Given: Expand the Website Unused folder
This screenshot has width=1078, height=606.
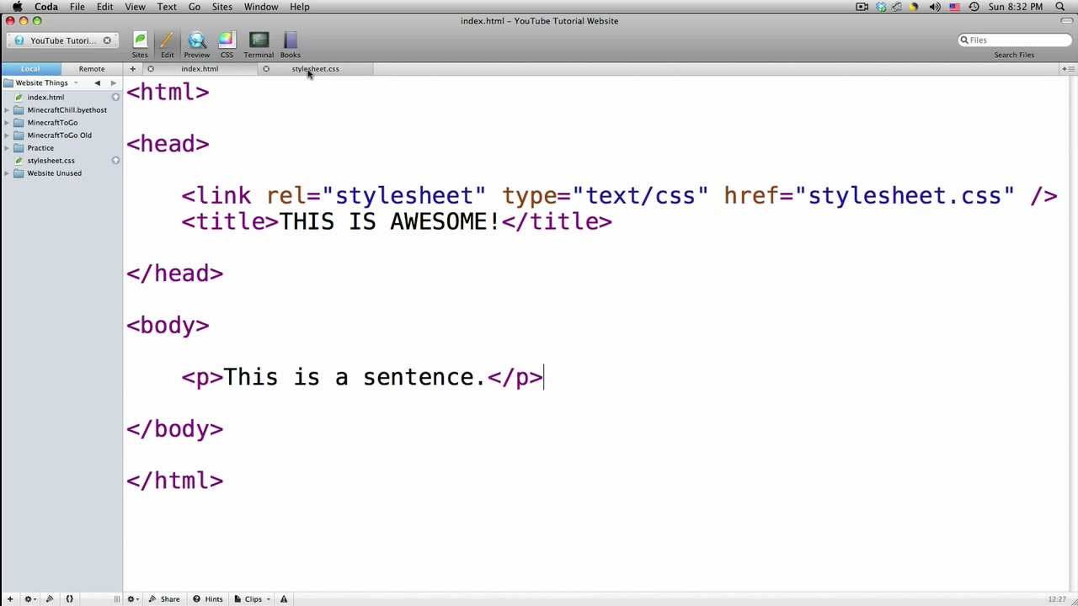Looking at the screenshot, I should (x=7, y=173).
